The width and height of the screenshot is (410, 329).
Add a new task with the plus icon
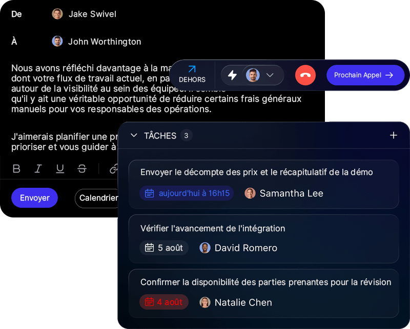click(x=393, y=135)
